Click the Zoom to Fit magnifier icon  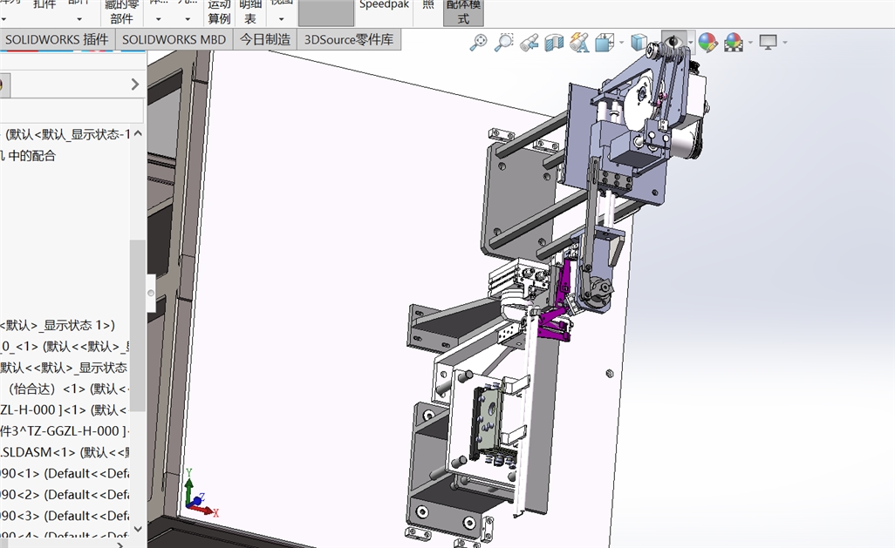tap(478, 42)
